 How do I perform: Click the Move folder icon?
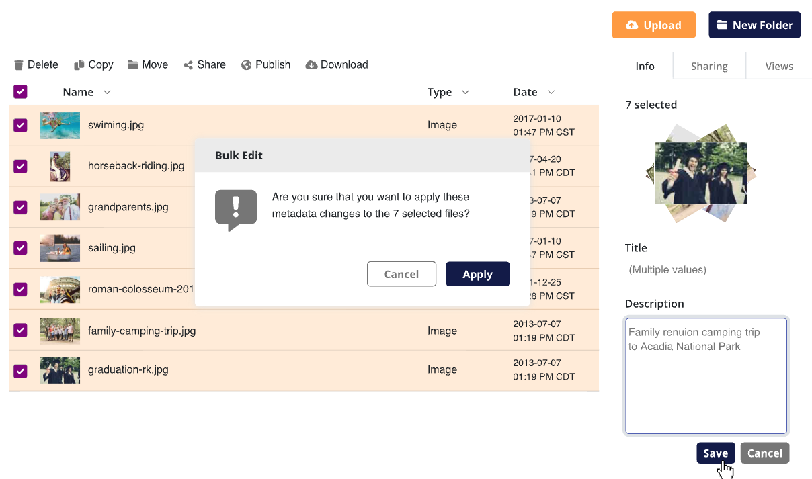pyautogui.click(x=133, y=65)
